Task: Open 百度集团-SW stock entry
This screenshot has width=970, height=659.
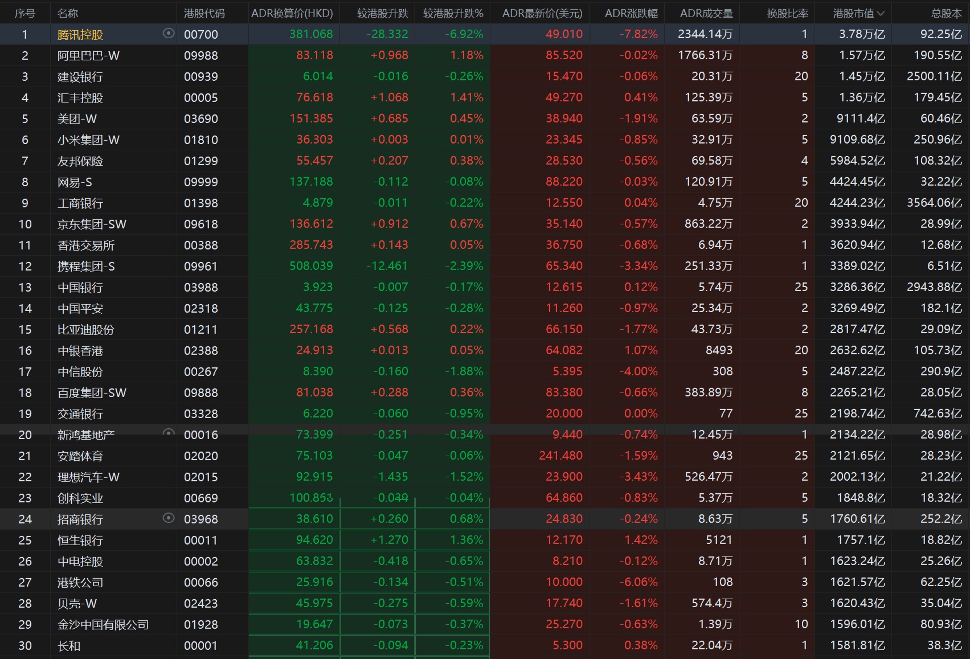Action: coord(92,393)
